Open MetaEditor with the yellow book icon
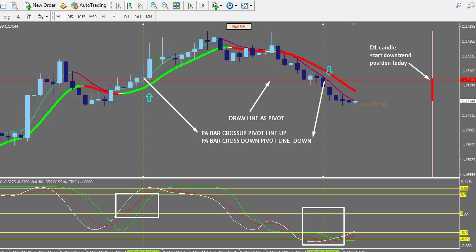 pyautogui.click(x=63, y=6)
